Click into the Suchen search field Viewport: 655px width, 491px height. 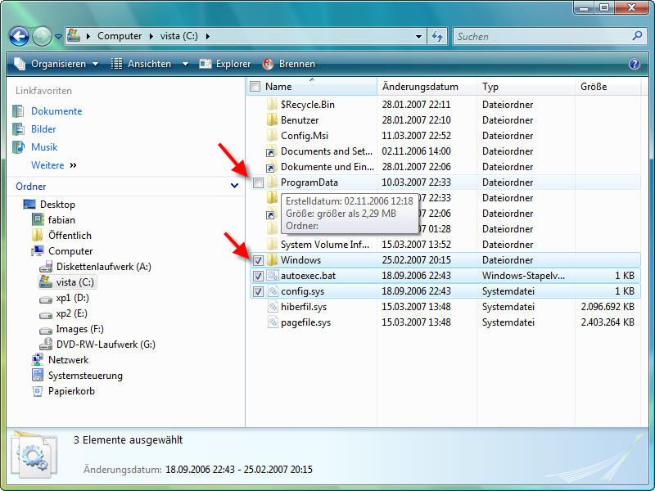[540, 36]
